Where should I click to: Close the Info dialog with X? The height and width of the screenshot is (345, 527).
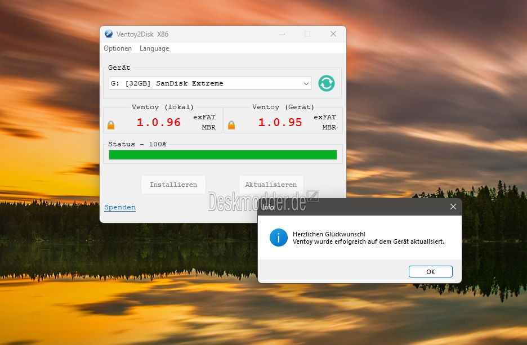pos(453,207)
